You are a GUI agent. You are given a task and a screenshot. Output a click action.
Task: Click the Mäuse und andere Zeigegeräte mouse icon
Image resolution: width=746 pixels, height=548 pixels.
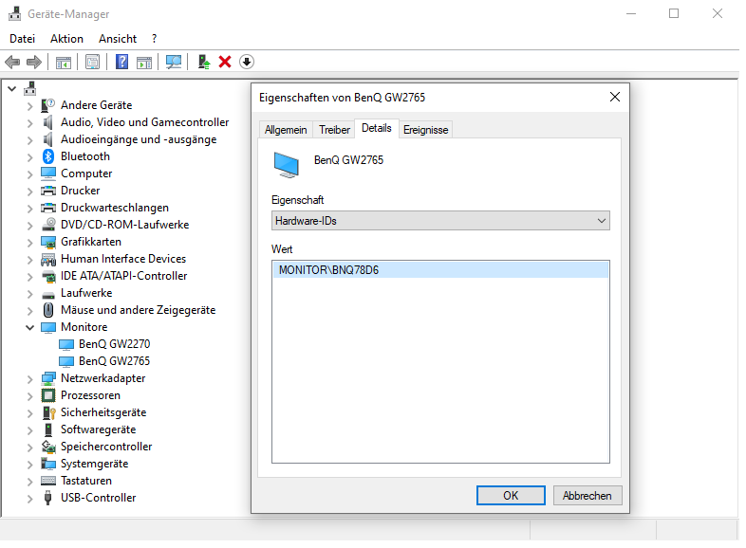click(48, 310)
